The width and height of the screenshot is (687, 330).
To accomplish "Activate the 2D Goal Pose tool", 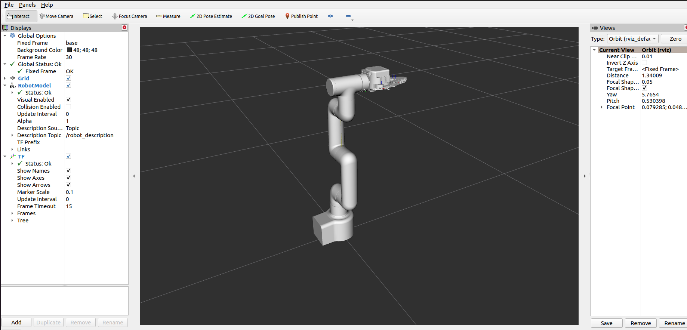I will [x=258, y=16].
